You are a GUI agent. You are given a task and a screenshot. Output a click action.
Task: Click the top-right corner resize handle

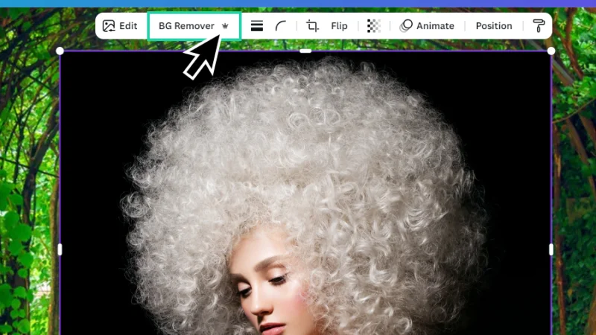(x=551, y=51)
